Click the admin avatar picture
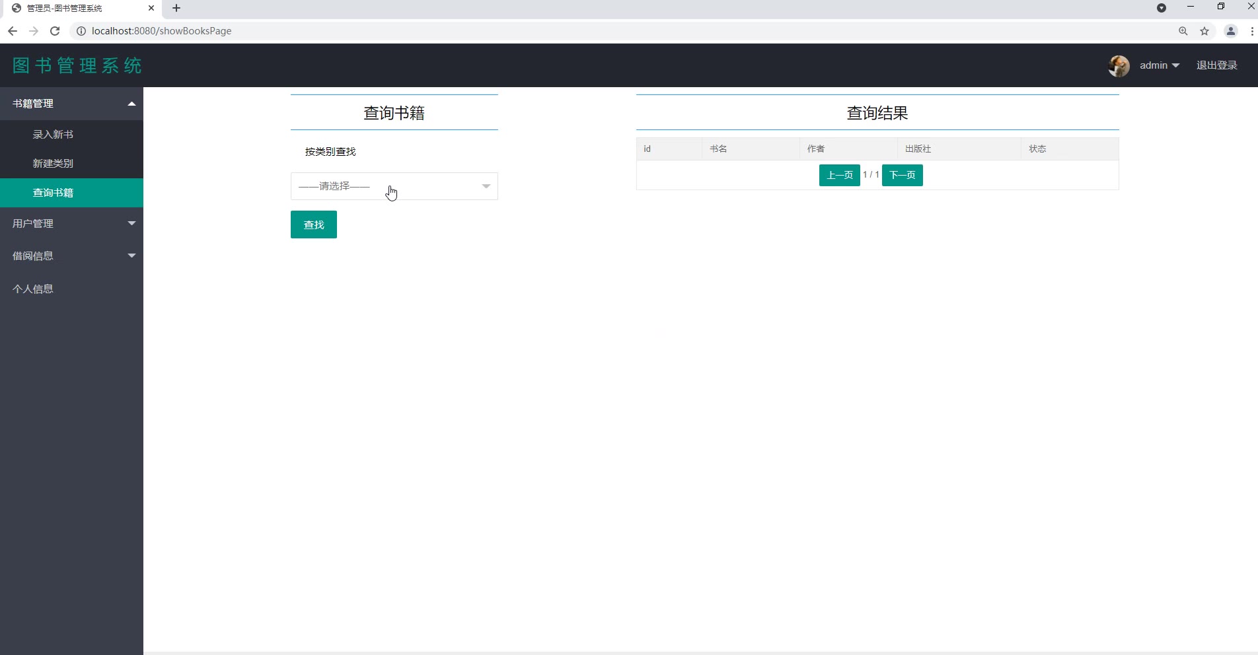Image resolution: width=1258 pixels, height=655 pixels. coord(1119,65)
